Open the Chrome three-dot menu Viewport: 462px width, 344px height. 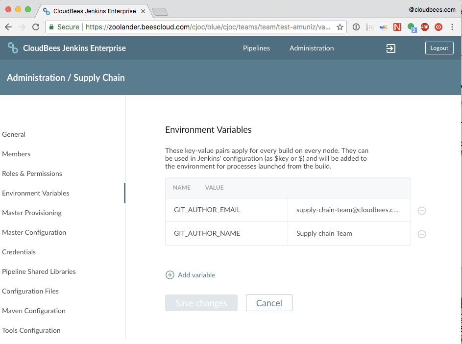coord(452,27)
